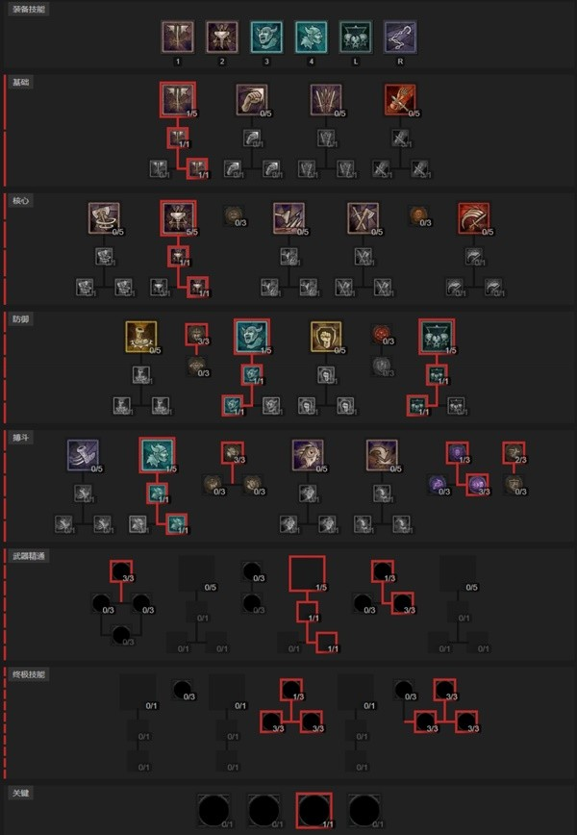Viewport: 577px width, 835px height.
Task: Click the 武器精通 section label
Action: (x=29, y=556)
